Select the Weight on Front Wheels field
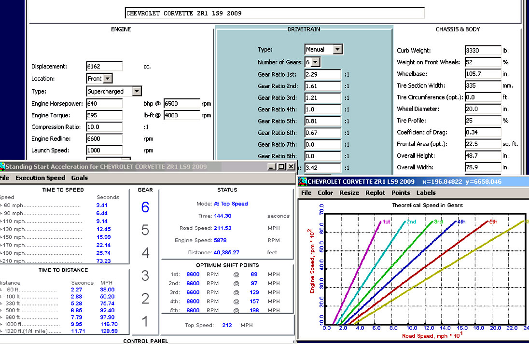The width and height of the screenshot is (529, 344). pyautogui.click(x=483, y=62)
